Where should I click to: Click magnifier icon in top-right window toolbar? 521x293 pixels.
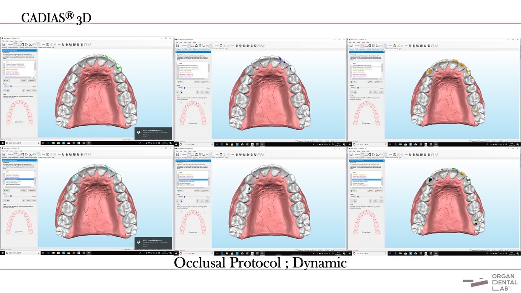click(370, 46)
